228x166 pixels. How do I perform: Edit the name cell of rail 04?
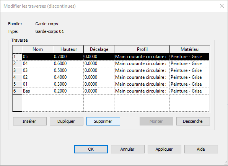click(37, 63)
